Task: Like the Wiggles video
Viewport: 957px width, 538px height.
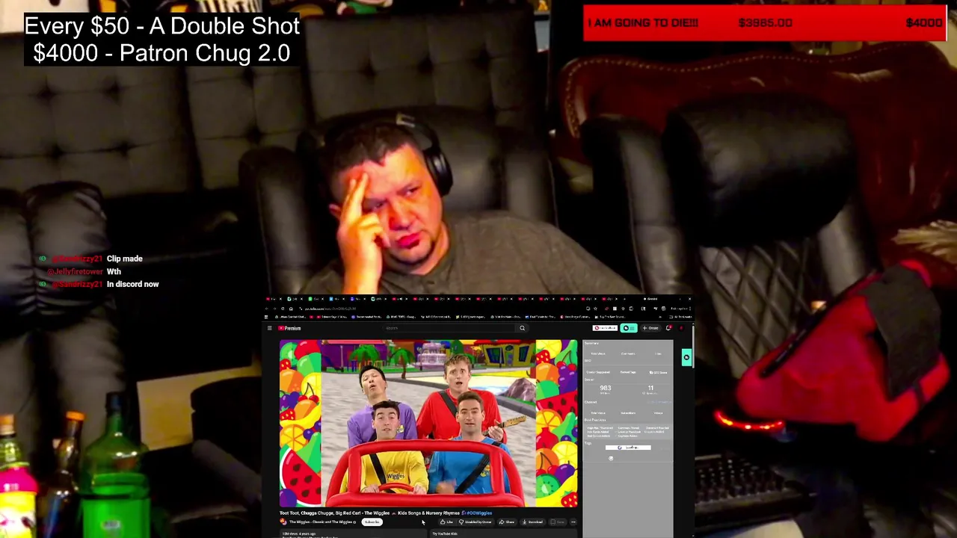Action: coord(446,522)
